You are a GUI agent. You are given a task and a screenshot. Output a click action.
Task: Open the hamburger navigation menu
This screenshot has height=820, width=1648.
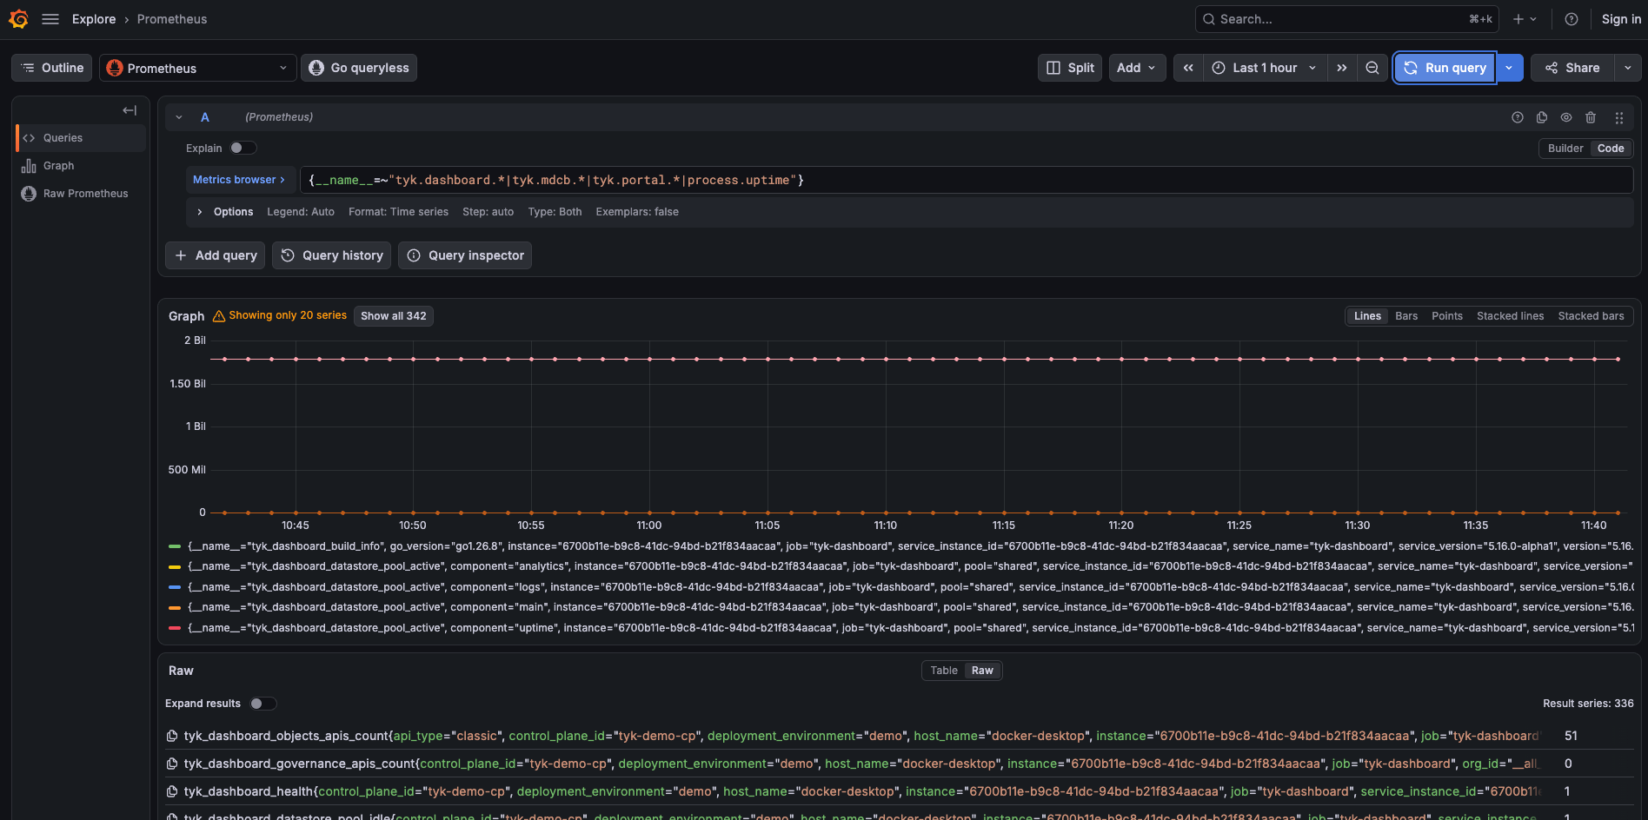pyautogui.click(x=50, y=19)
